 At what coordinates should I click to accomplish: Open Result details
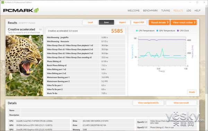[159, 23]
